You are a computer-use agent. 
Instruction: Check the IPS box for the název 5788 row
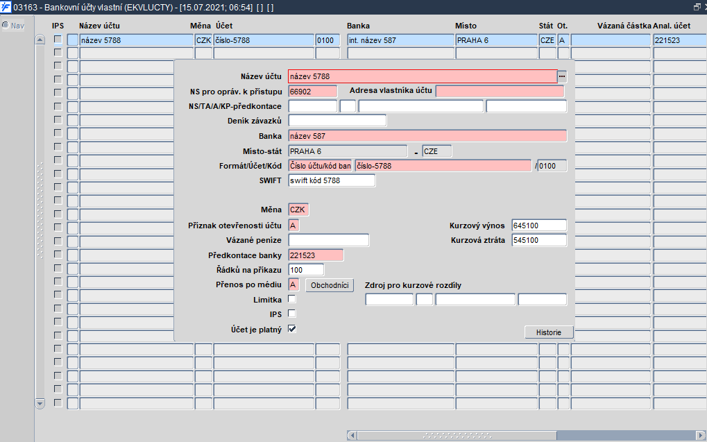pos(58,40)
